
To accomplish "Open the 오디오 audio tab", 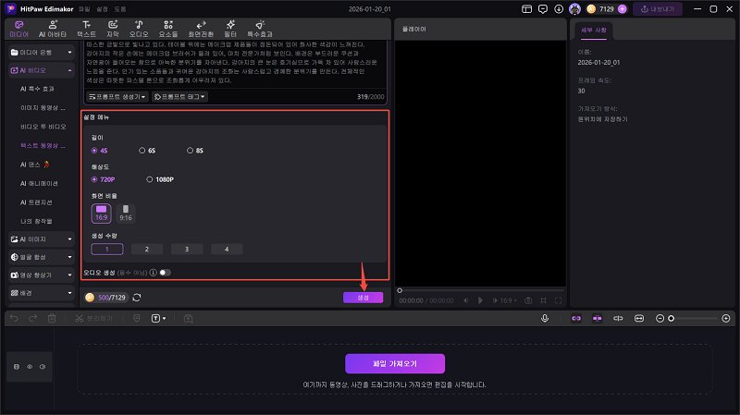I will (139, 29).
